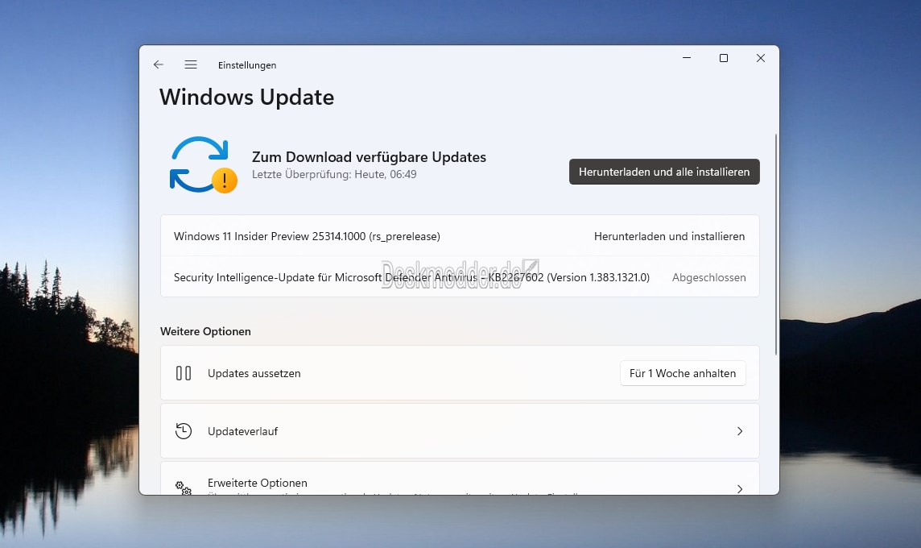Viewport: 921px width, 548px height.
Task: Click the vertical scrollbar of the settings page
Action: [776, 243]
